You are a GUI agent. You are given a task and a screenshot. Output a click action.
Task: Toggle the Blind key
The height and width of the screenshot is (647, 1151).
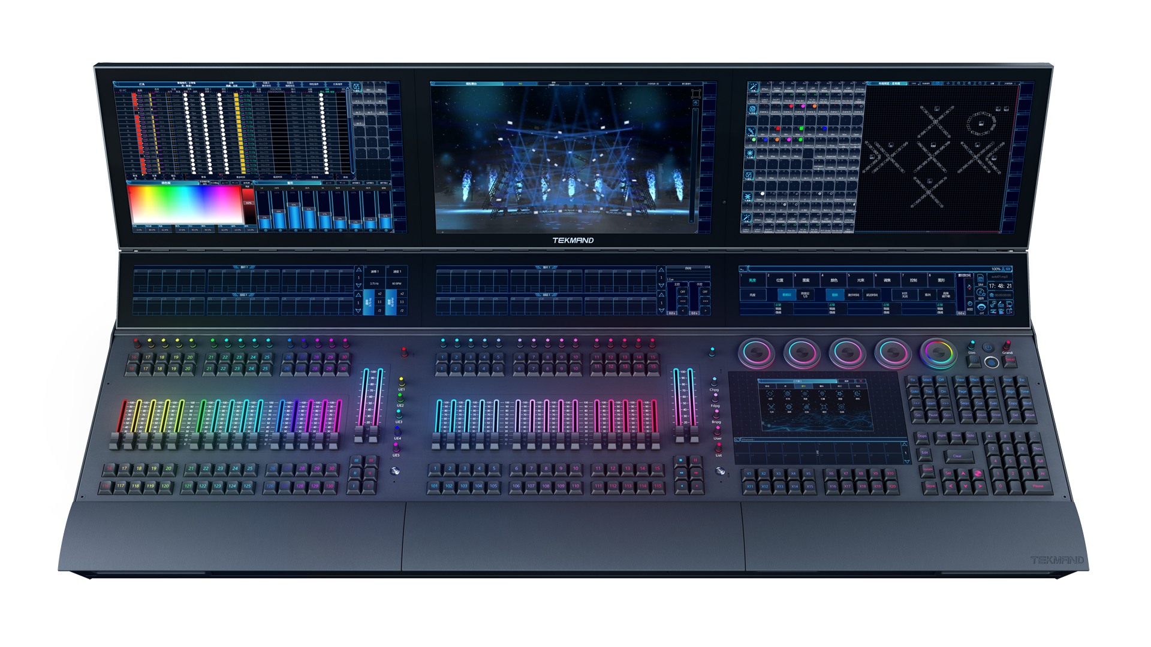coord(1028,403)
